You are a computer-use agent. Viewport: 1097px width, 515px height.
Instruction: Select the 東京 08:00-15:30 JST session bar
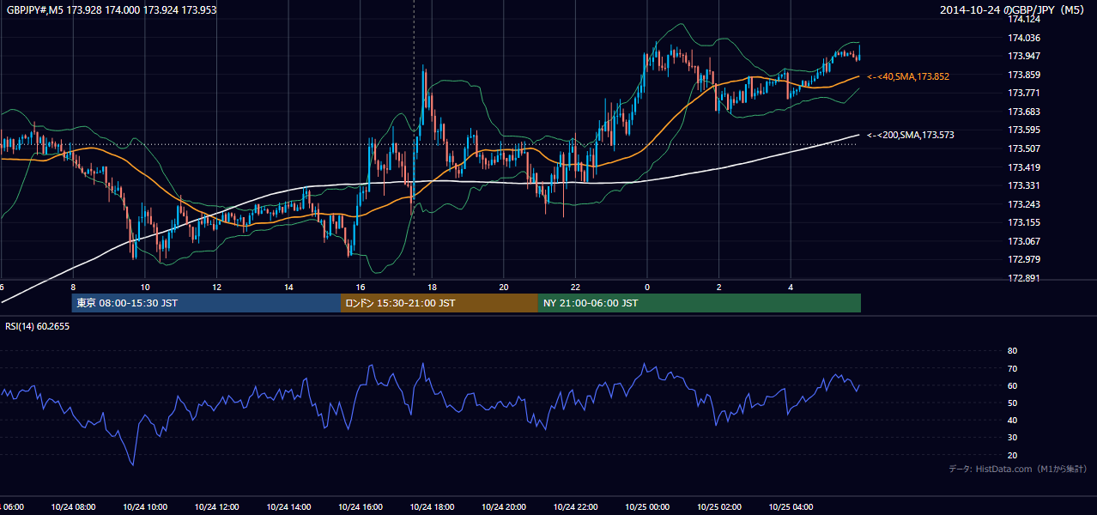coord(206,303)
